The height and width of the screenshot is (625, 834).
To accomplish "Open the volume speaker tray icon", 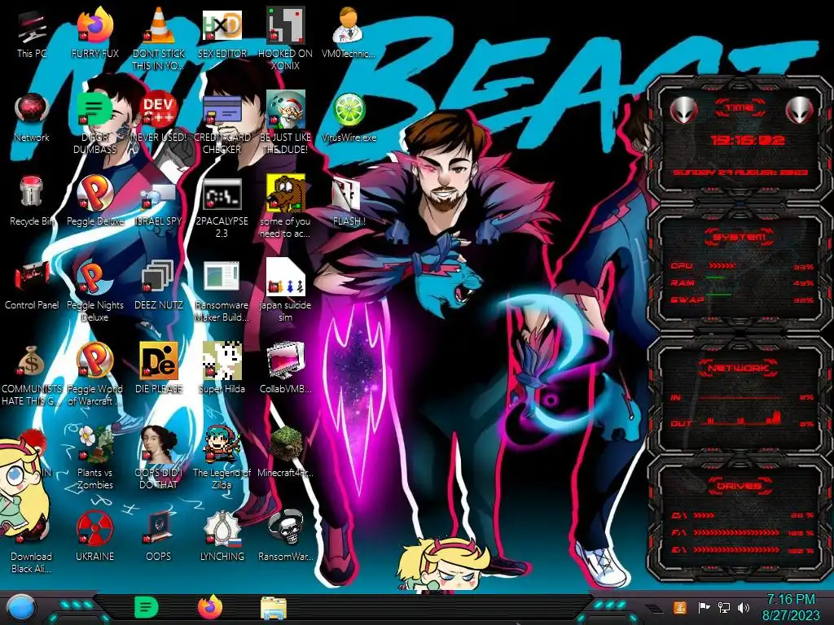I will (744, 607).
